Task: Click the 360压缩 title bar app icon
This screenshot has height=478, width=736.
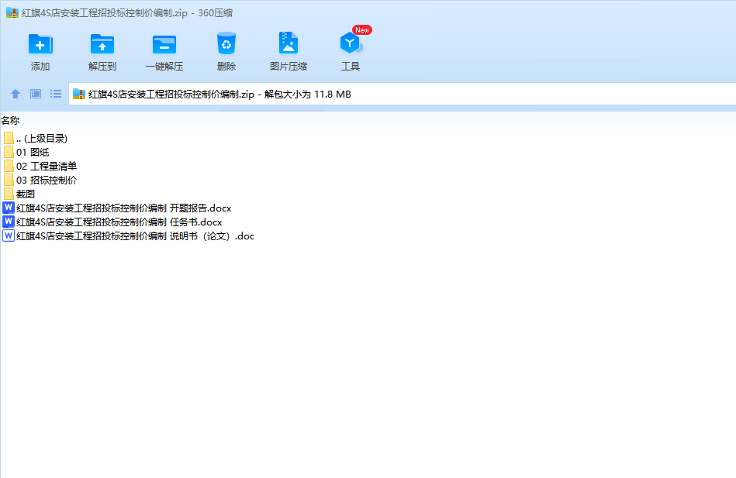Action: [12, 12]
